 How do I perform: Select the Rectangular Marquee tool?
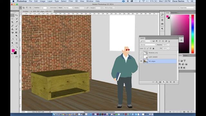(x=13, y=15)
